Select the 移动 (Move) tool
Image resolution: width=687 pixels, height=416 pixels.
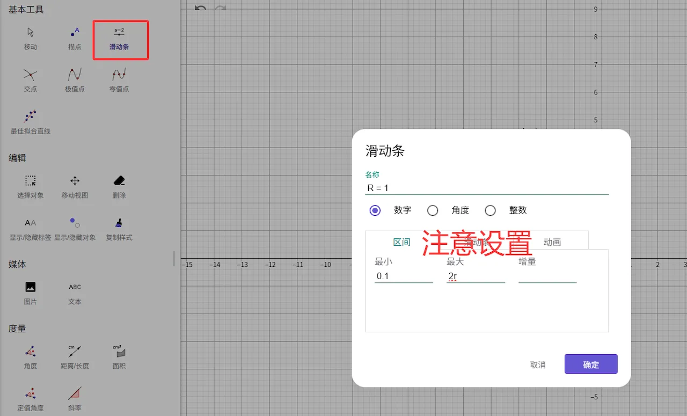[x=31, y=38]
